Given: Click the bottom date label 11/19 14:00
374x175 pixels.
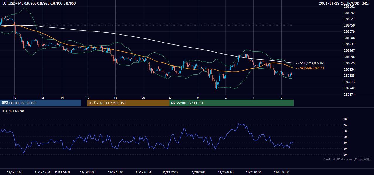Looking at the screenshot, I should pyautogui.click(x=62, y=172).
